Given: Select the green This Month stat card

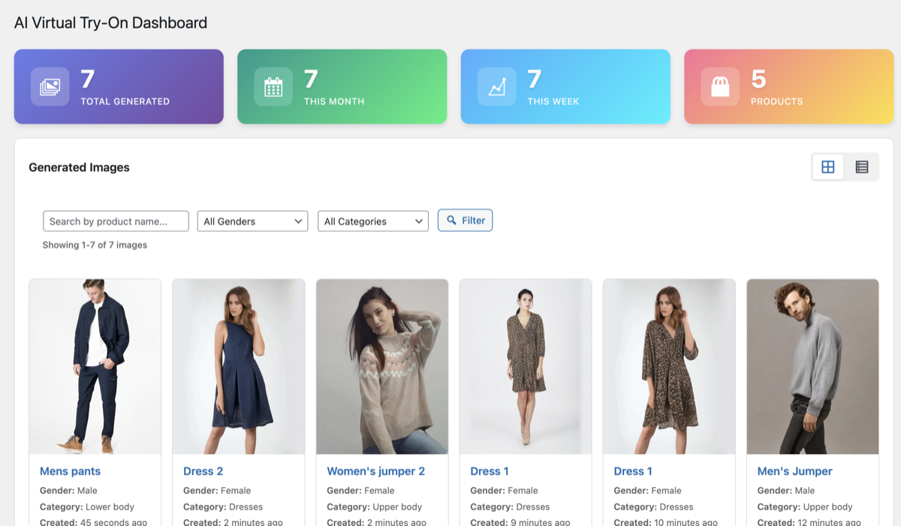Looking at the screenshot, I should [342, 86].
